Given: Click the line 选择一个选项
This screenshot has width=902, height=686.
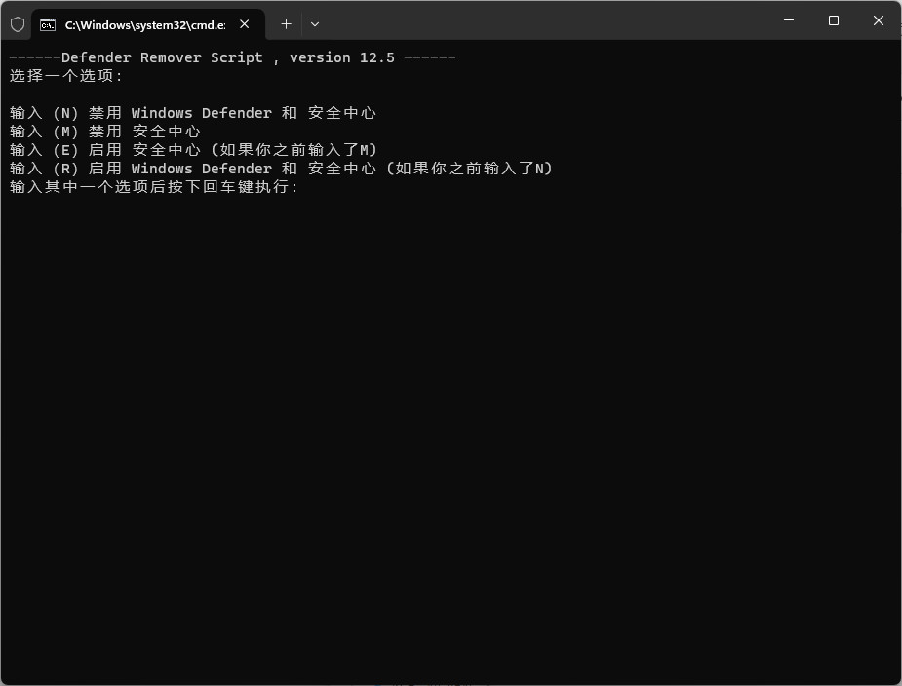Looking at the screenshot, I should click(x=66, y=76).
